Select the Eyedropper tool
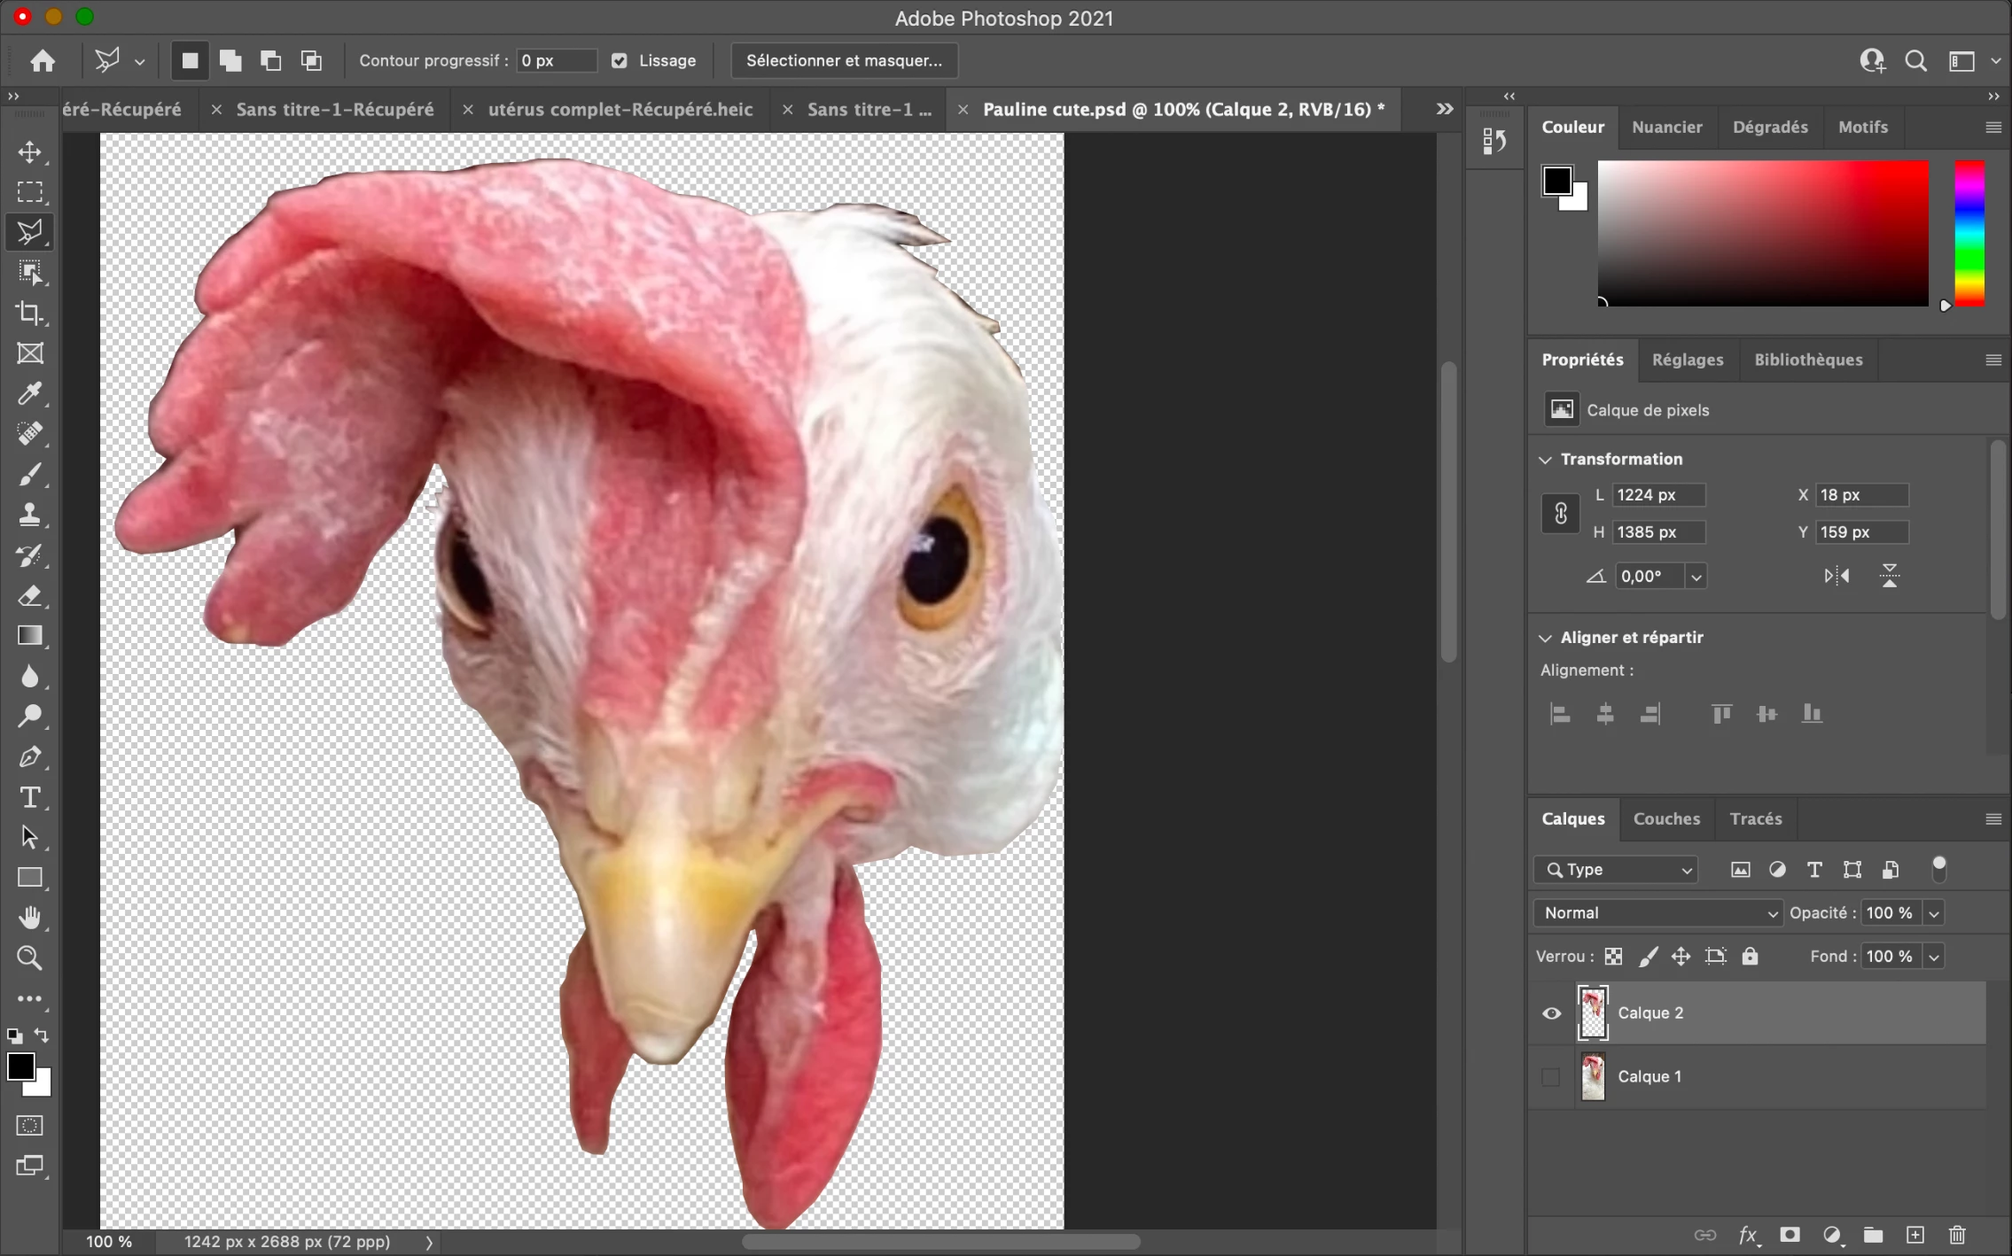 pyautogui.click(x=29, y=393)
